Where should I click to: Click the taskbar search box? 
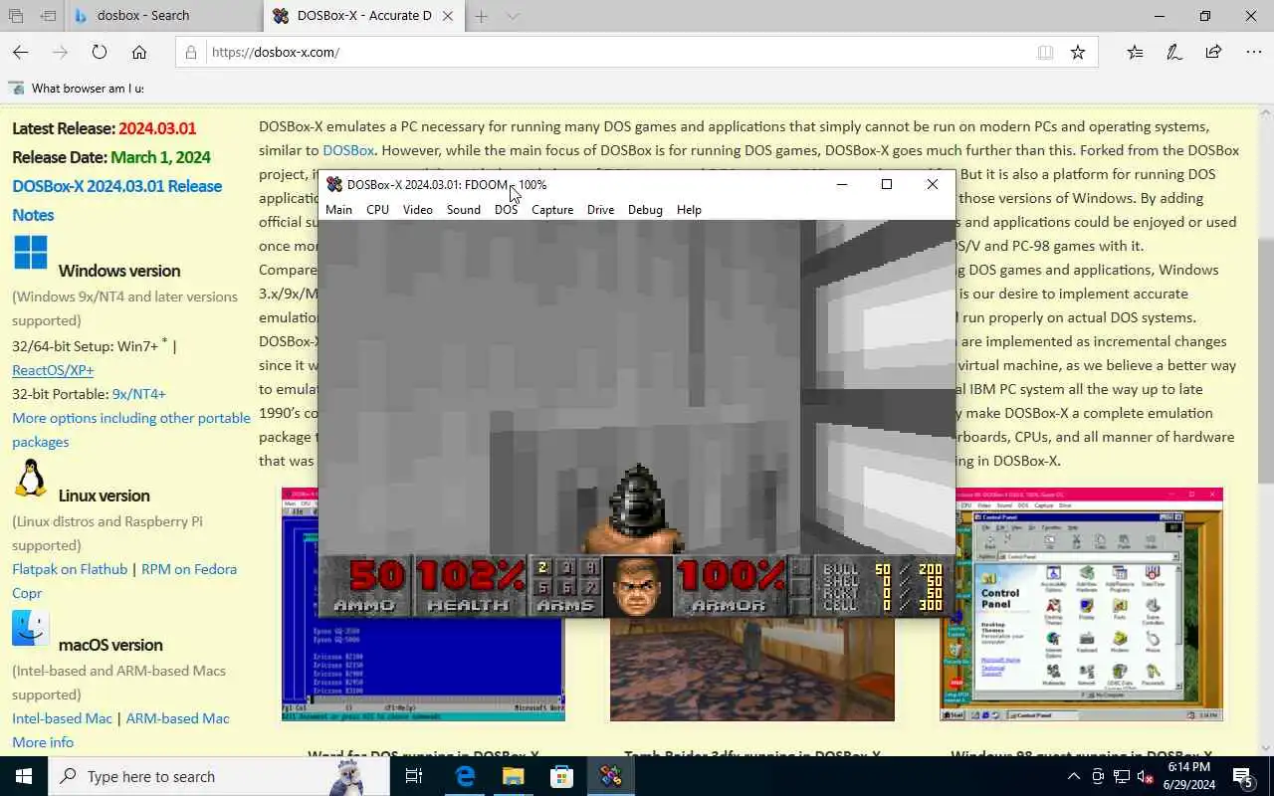click(x=219, y=776)
